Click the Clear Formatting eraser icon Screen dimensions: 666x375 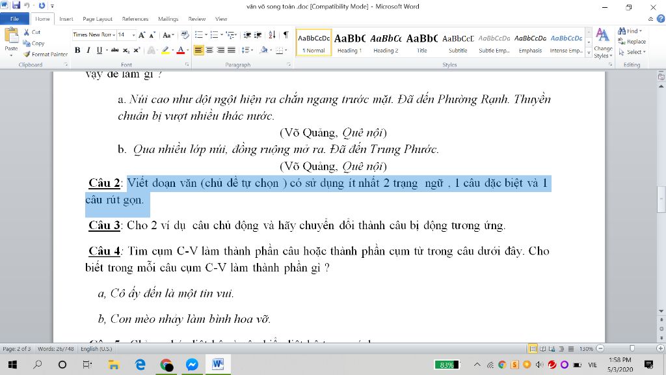coord(184,35)
